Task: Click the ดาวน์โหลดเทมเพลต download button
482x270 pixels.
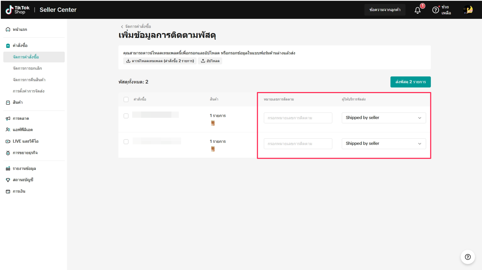Action: pyautogui.click(x=160, y=61)
